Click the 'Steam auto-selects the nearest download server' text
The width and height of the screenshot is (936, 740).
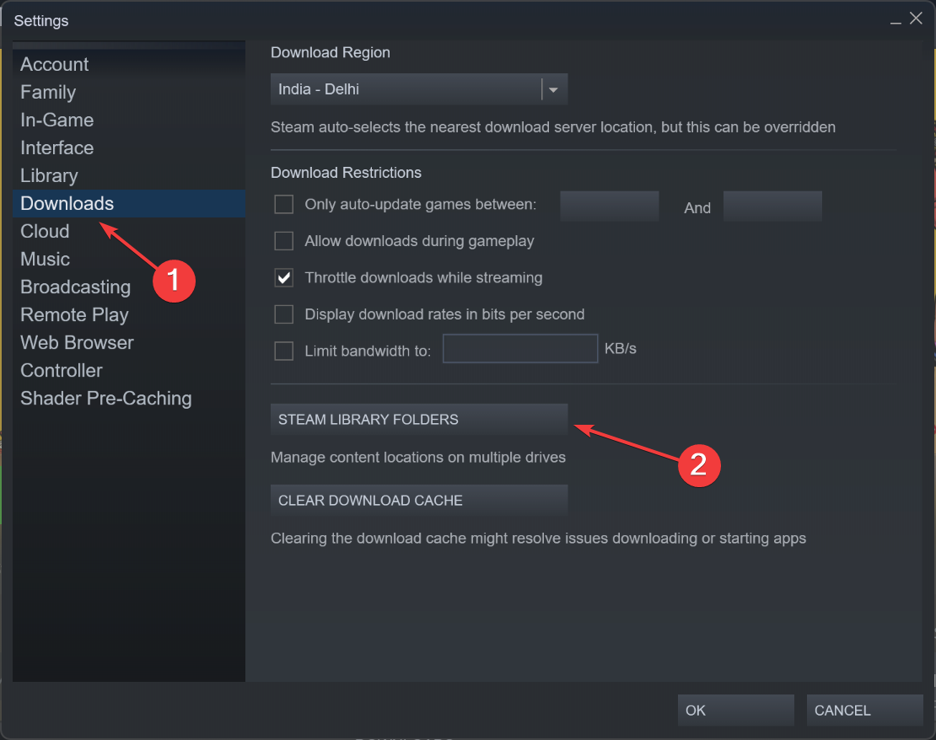click(553, 127)
